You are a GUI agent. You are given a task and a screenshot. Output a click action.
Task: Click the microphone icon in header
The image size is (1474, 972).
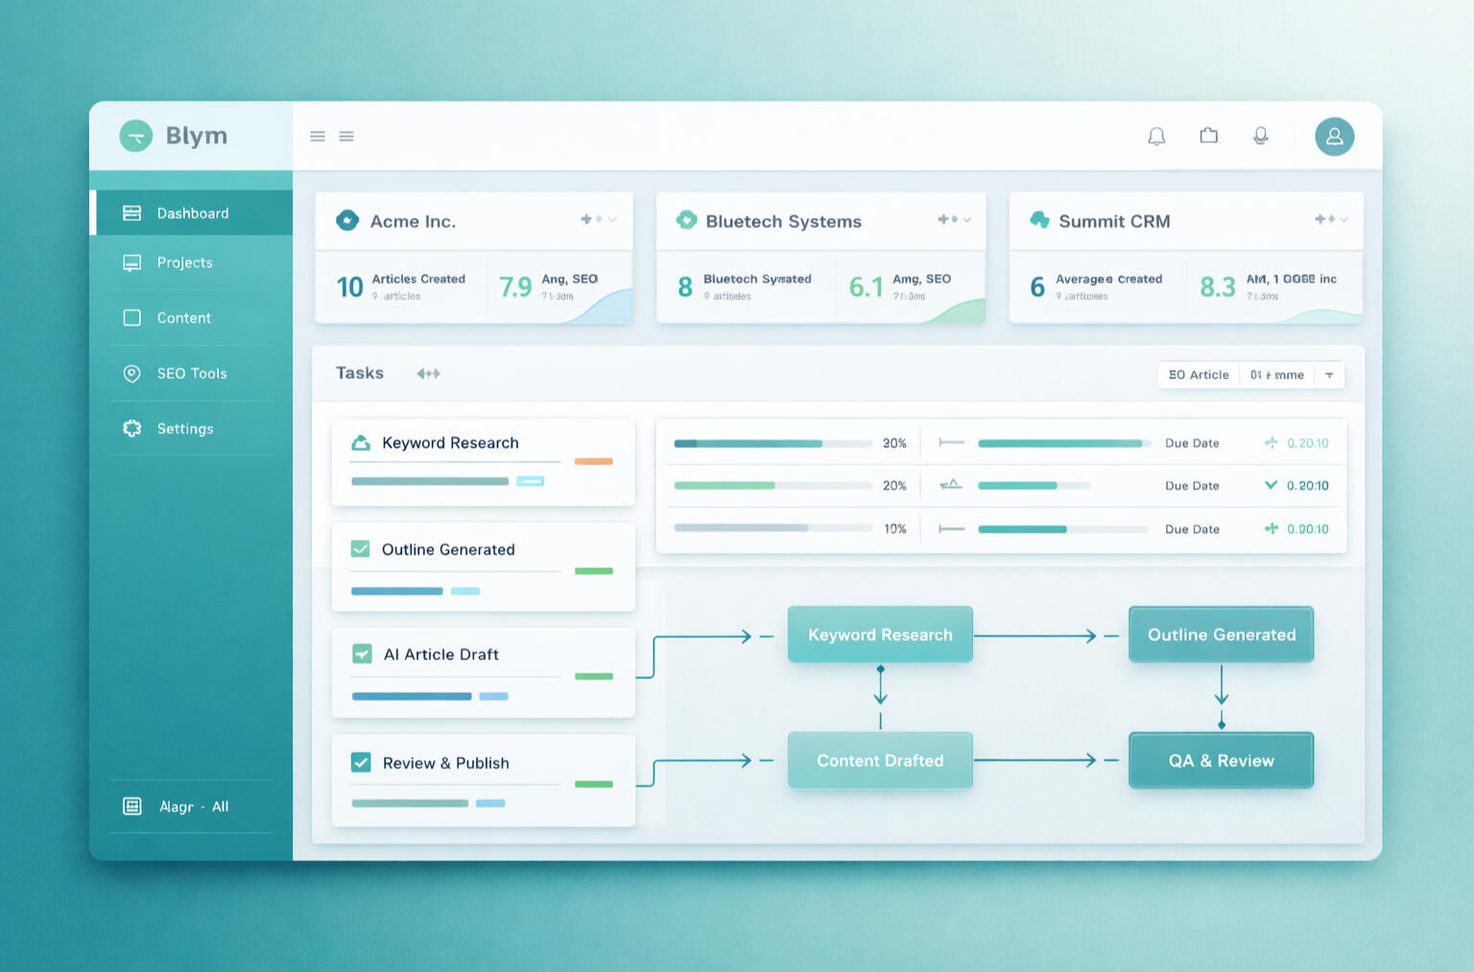[1261, 136]
